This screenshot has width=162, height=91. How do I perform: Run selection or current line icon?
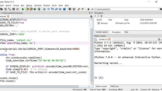[x=35, y=9]
